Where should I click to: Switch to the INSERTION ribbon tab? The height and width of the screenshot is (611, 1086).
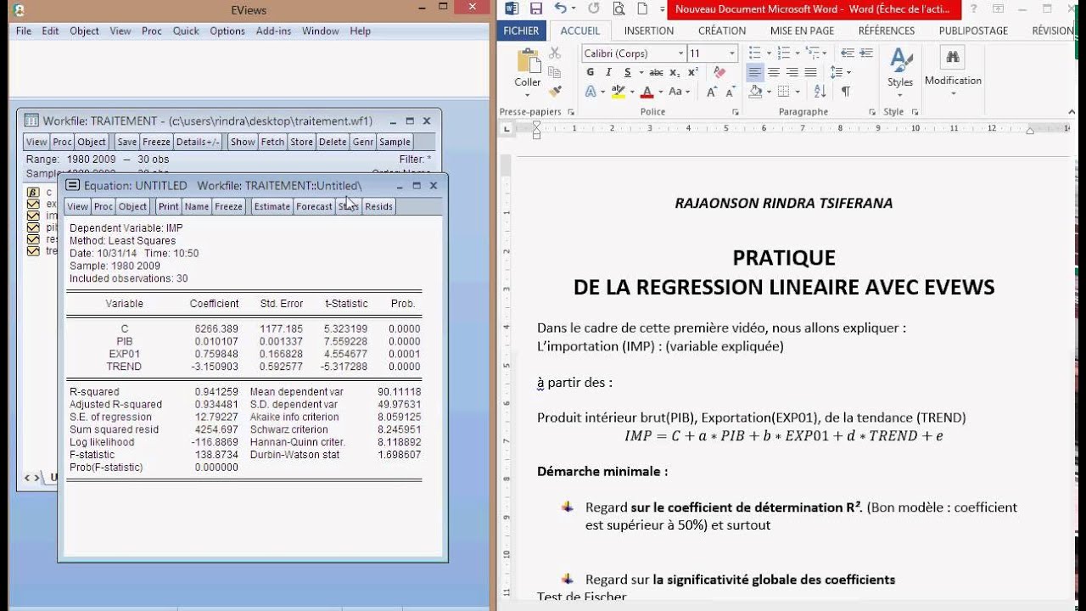(649, 31)
